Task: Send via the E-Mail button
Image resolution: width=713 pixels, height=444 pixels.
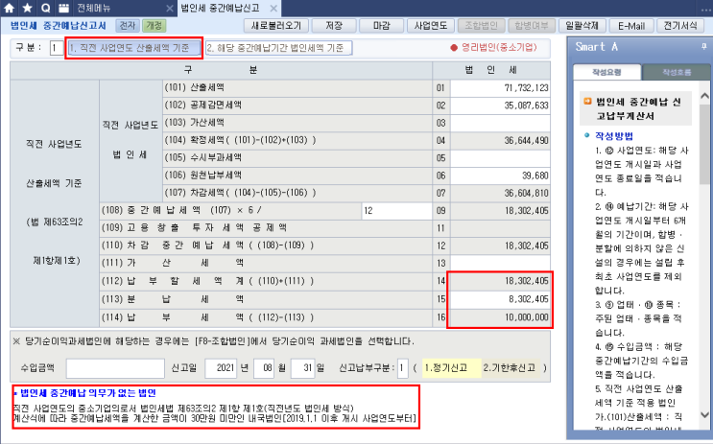Action: pyautogui.click(x=631, y=26)
